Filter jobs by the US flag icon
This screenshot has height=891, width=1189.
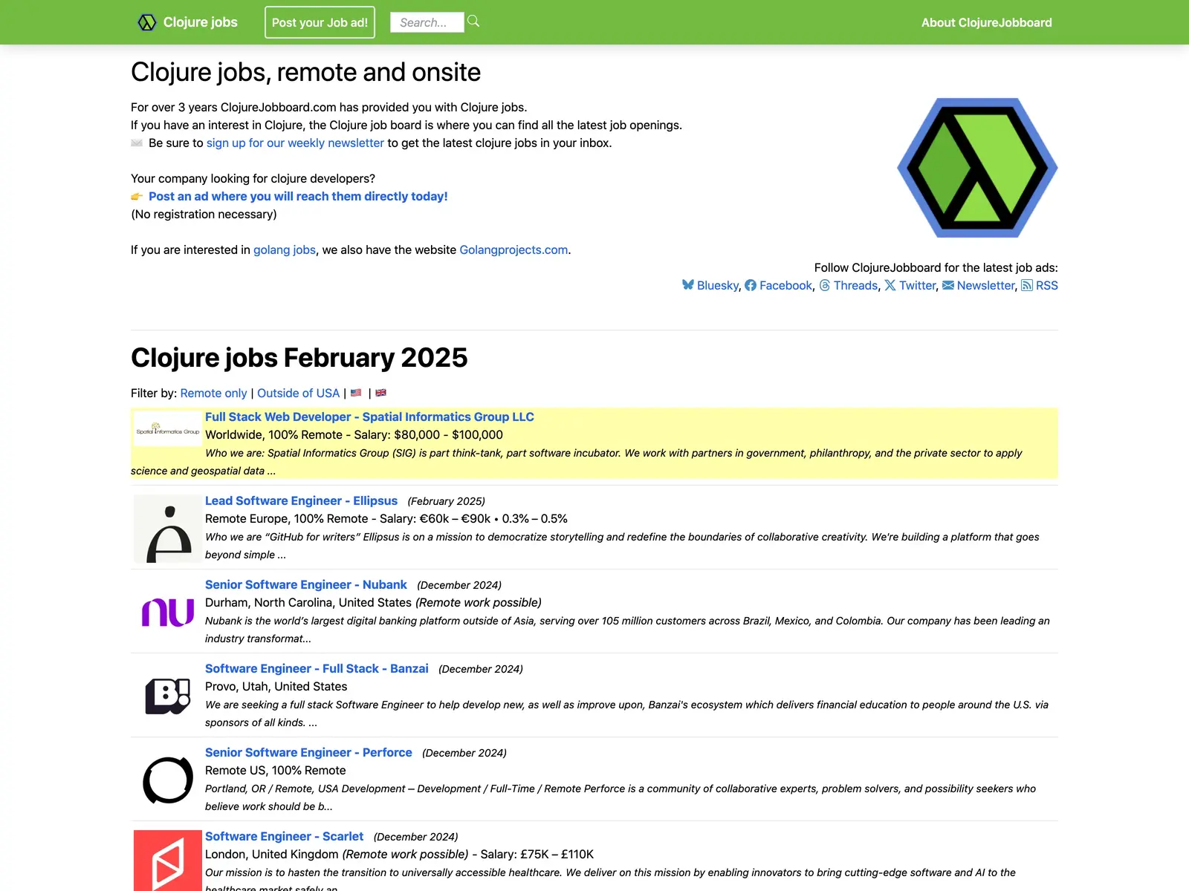tap(356, 393)
